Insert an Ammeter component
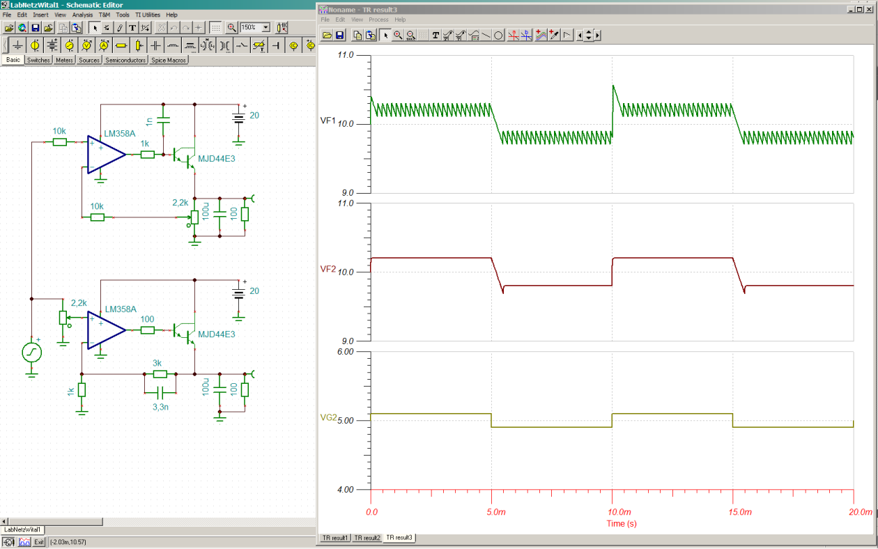Screen dimensions: 878x549 103,45
